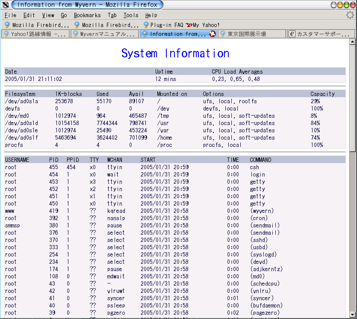Click the System Information heading
The image size is (357, 319).
[x=175, y=54]
